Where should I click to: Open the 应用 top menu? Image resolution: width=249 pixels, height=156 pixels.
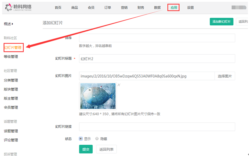pyautogui.click(x=173, y=7)
